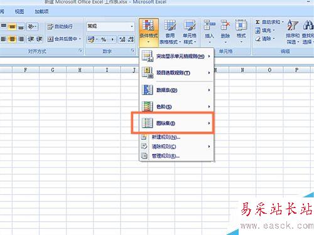The height and width of the screenshot is (235, 314).
Task: Click the increase indent icon
Action: click(39, 39)
